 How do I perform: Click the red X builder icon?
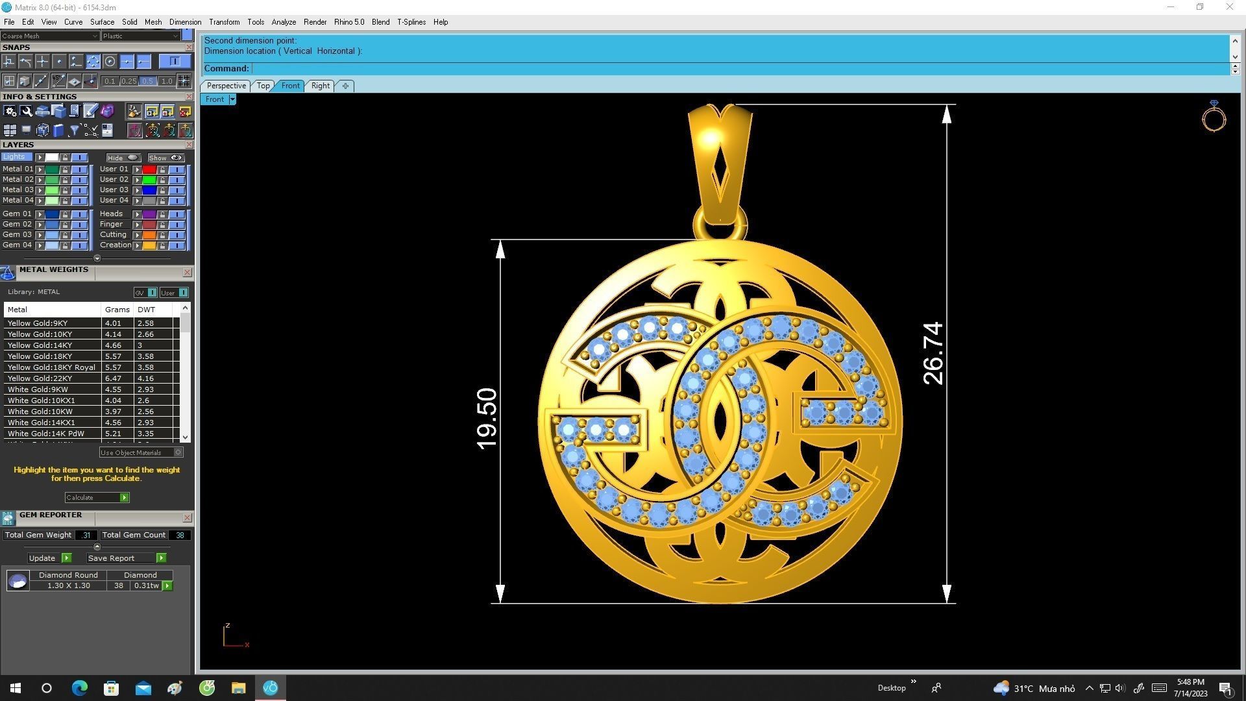pos(185,112)
